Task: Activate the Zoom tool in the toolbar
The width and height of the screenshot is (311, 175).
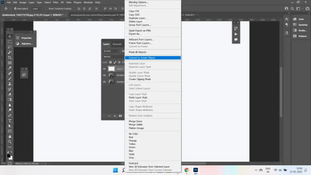Action: tap(10, 142)
